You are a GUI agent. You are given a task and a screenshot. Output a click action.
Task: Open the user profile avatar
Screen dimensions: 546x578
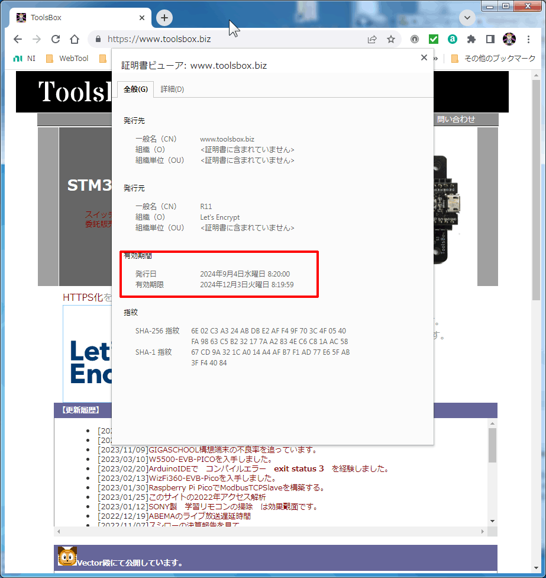[x=509, y=39]
